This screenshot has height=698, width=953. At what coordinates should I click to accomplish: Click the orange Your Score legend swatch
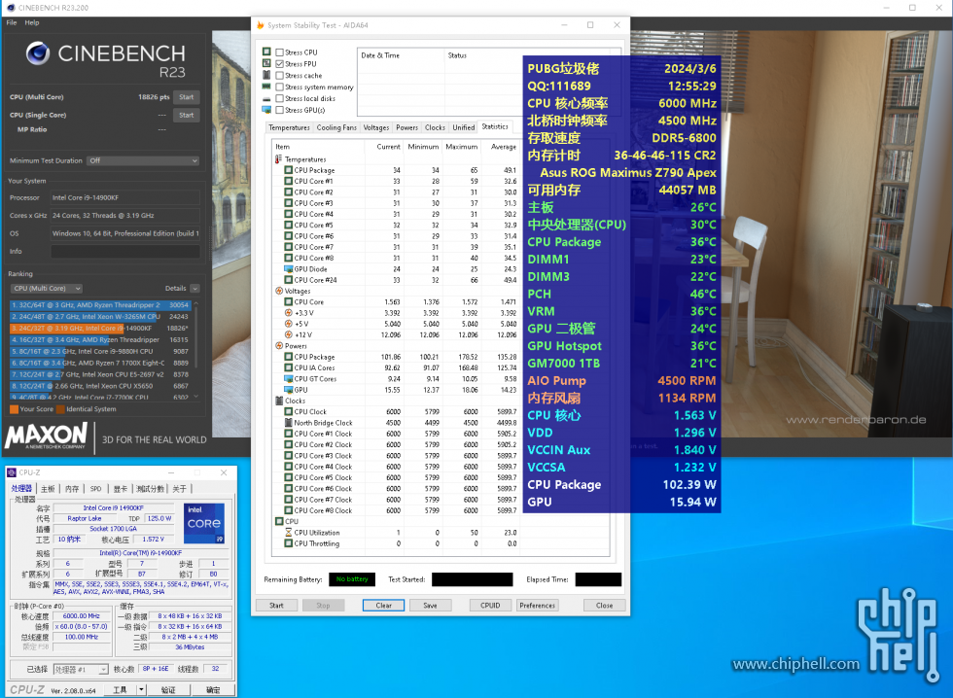point(14,409)
